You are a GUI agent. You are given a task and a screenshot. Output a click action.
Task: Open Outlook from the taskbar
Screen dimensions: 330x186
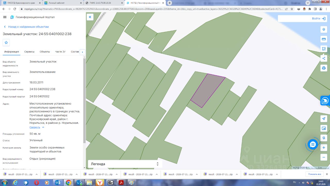click(58, 183)
